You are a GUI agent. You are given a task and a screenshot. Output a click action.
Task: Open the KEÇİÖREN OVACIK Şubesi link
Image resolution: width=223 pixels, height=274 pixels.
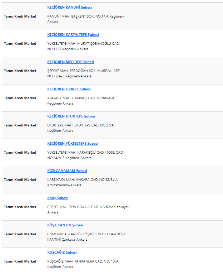(69, 89)
